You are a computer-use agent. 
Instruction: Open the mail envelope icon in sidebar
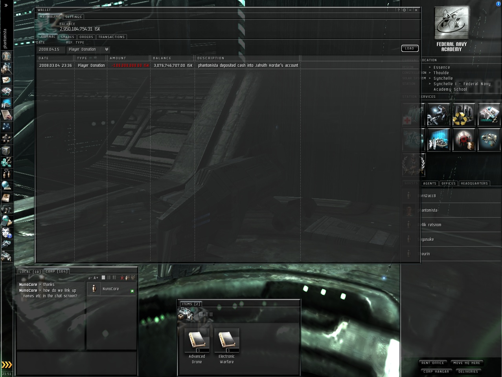coord(7,80)
